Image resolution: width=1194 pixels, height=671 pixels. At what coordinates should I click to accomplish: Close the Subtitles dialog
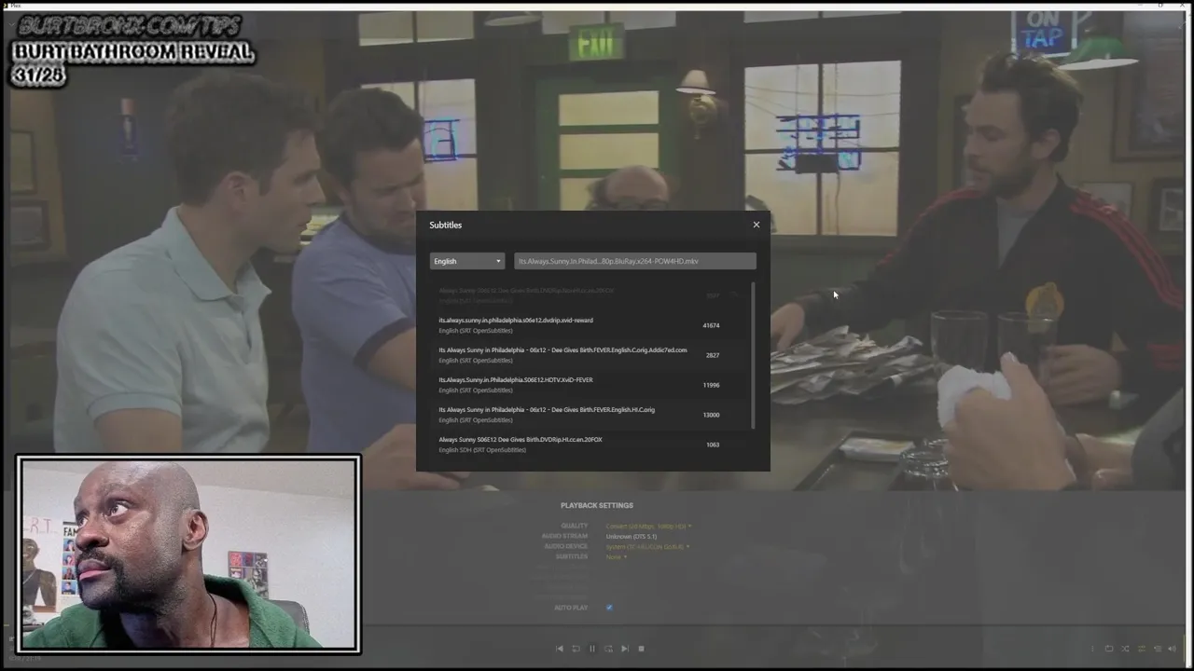point(757,225)
